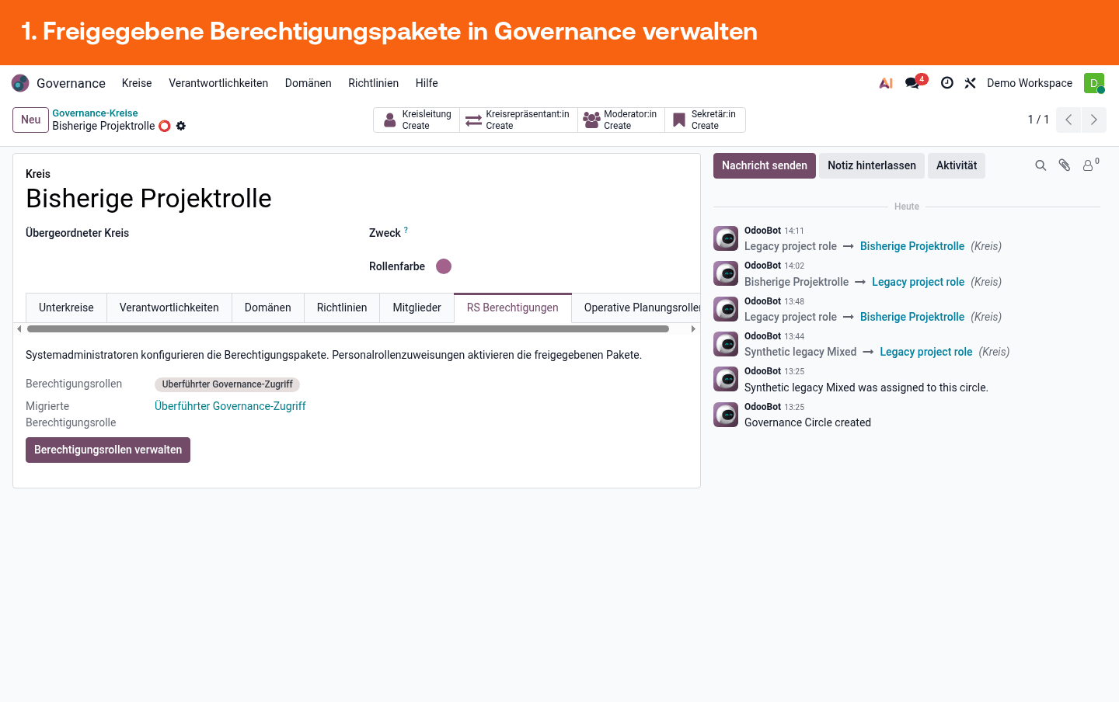Switch to the Mitglieder tab
Image resolution: width=1119 pixels, height=702 pixels.
tap(417, 308)
